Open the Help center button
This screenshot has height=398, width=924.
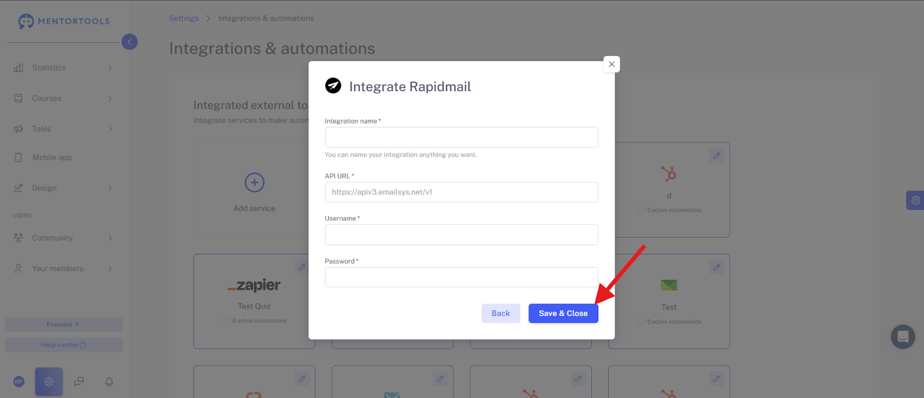click(64, 345)
